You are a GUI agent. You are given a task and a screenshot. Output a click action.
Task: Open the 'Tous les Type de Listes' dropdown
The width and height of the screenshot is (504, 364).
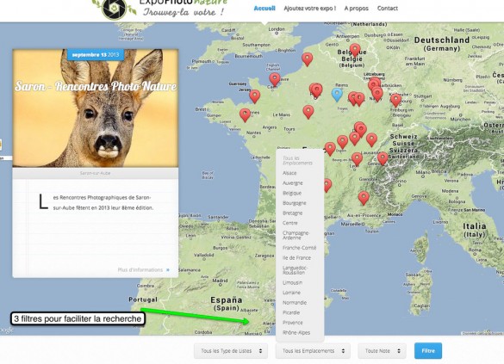(231, 351)
